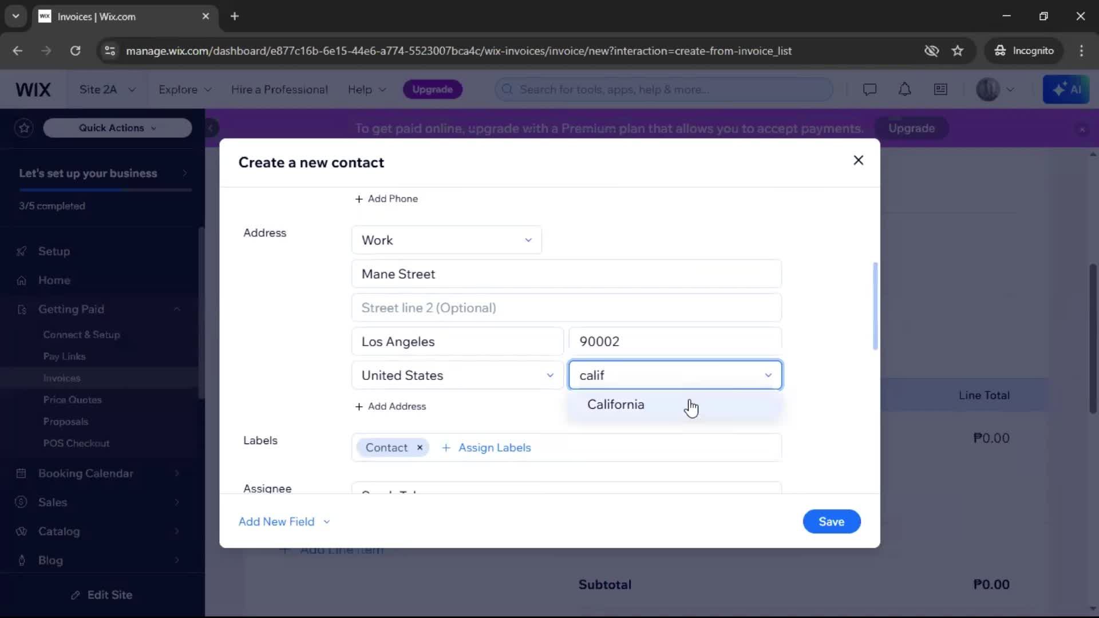
Task: Collapse the sidebar with the arrow icon
Action: point(211,128)
